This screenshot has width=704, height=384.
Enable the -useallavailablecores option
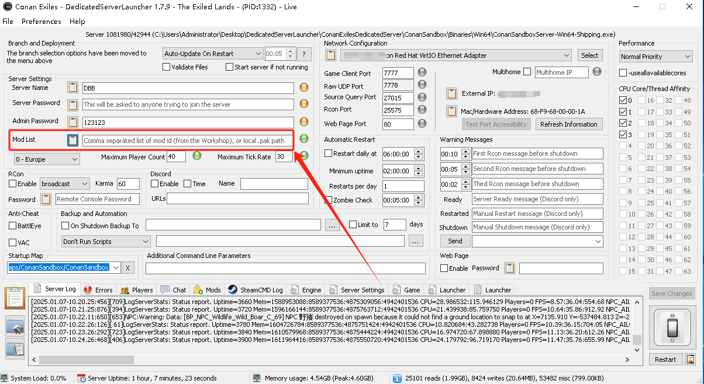point(623,73)
